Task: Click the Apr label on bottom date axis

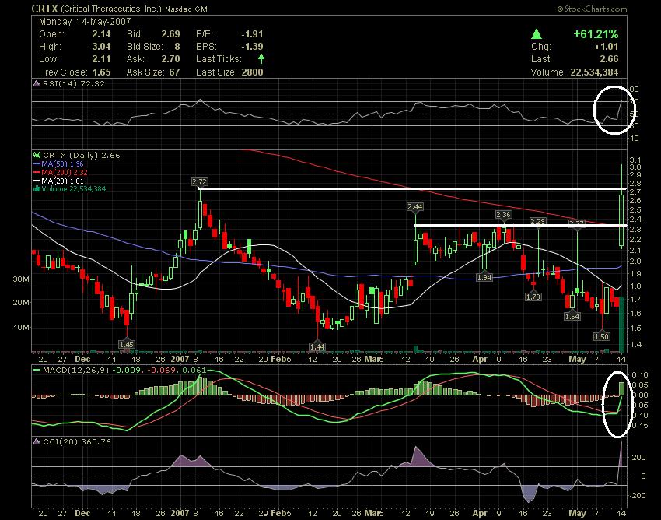Action: click(x=480, y=513)
